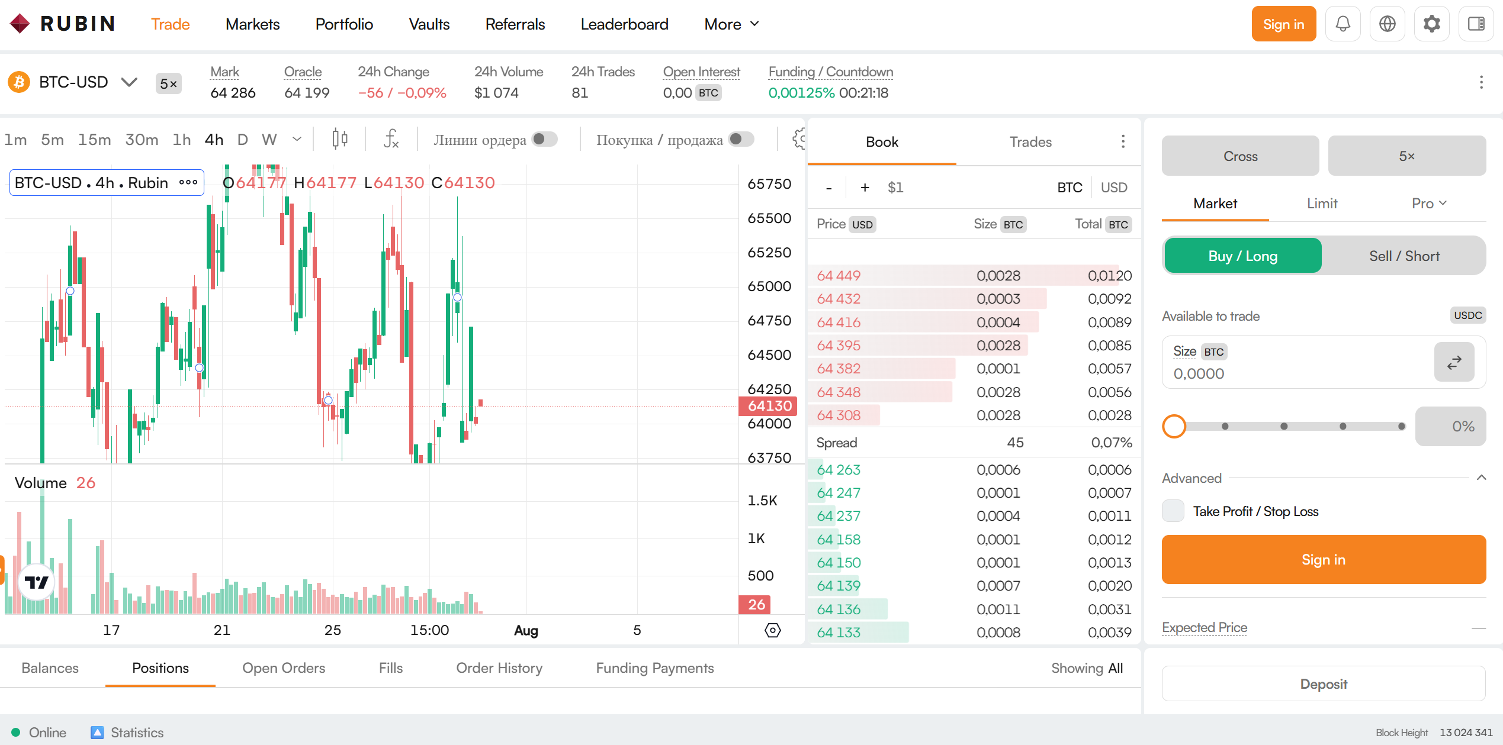Click the order size percentage slider handle
The height and width of the screenshot is (745, 1503).
[1174, 426]
